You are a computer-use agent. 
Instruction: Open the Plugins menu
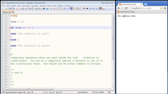tap(61, 6)
